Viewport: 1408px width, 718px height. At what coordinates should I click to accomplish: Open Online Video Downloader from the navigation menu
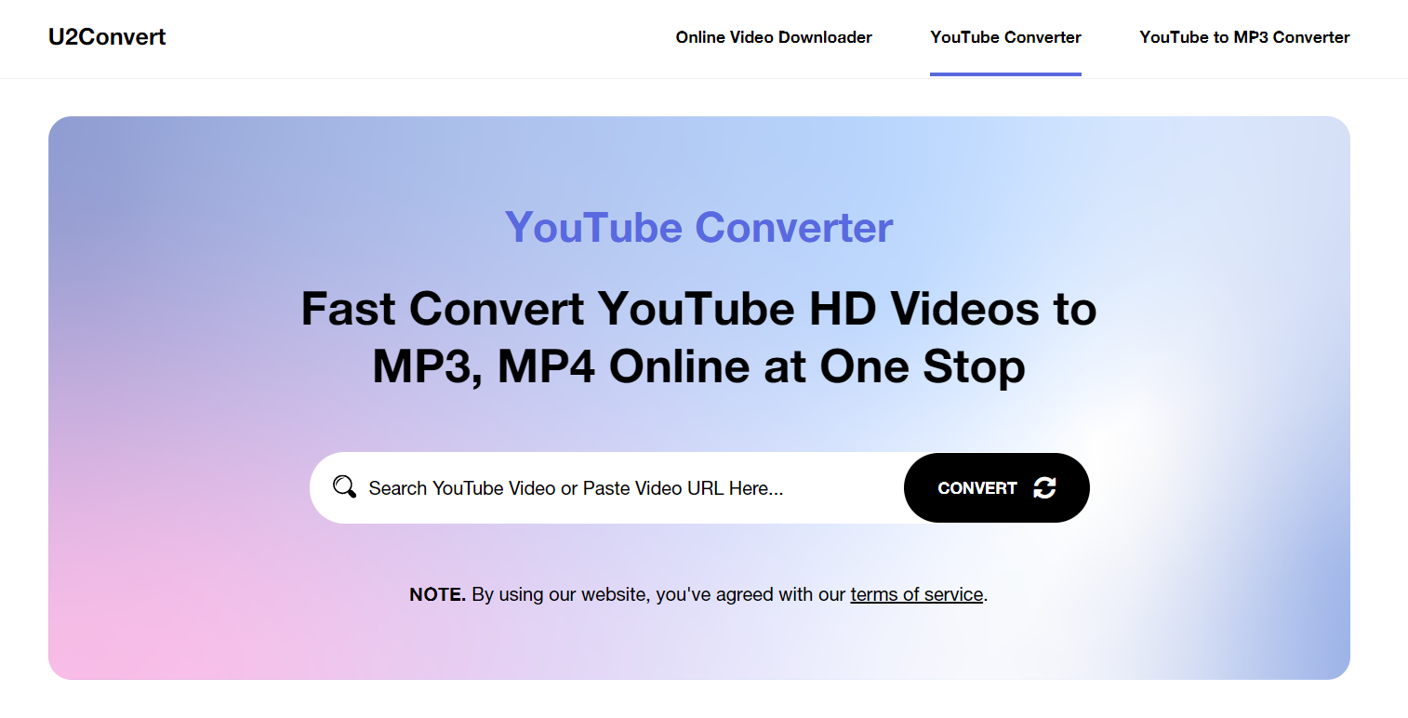coord(773,37)
